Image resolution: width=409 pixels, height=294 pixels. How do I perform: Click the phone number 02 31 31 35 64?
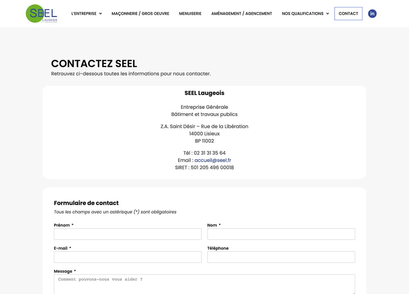pyautogui.click(x=210, y=153)
